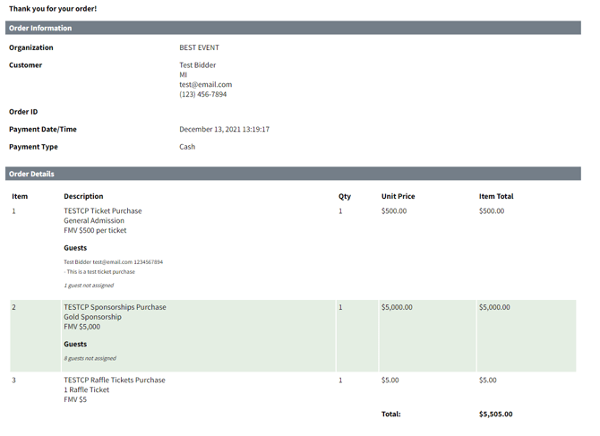The height and width of the screenshot is (436, 600).
Task: Click the payment date December 13, 2021
Action: 224,129
